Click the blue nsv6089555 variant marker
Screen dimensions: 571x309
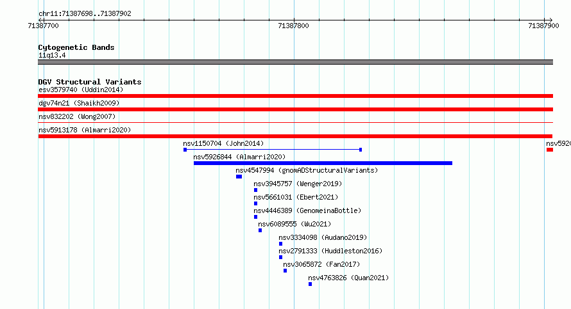click(x=260, y=230)
